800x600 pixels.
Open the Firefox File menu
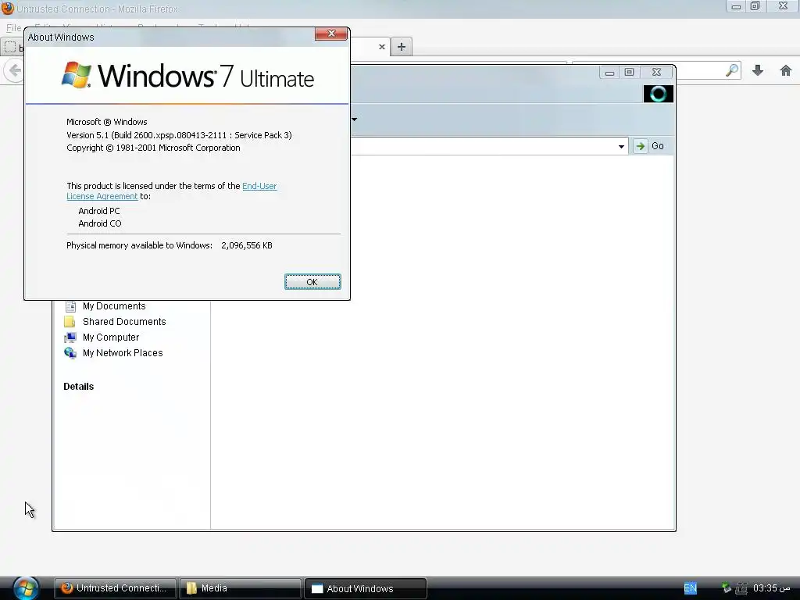[13, 27]
